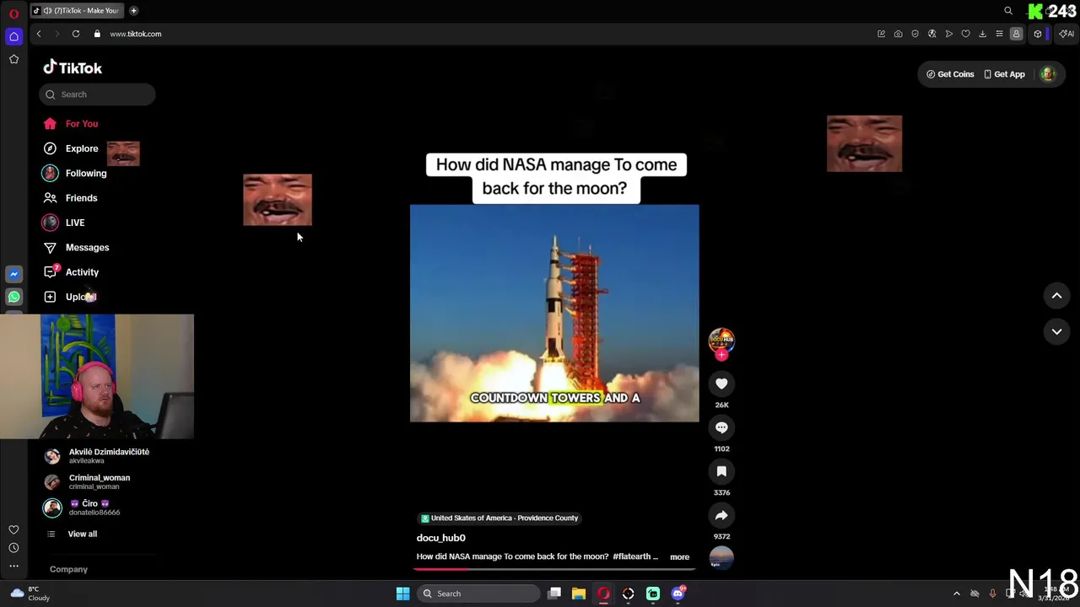This screenshot has height=607, width=1080.
Task: Follow creator with red plus button
Action: [721, 355]
